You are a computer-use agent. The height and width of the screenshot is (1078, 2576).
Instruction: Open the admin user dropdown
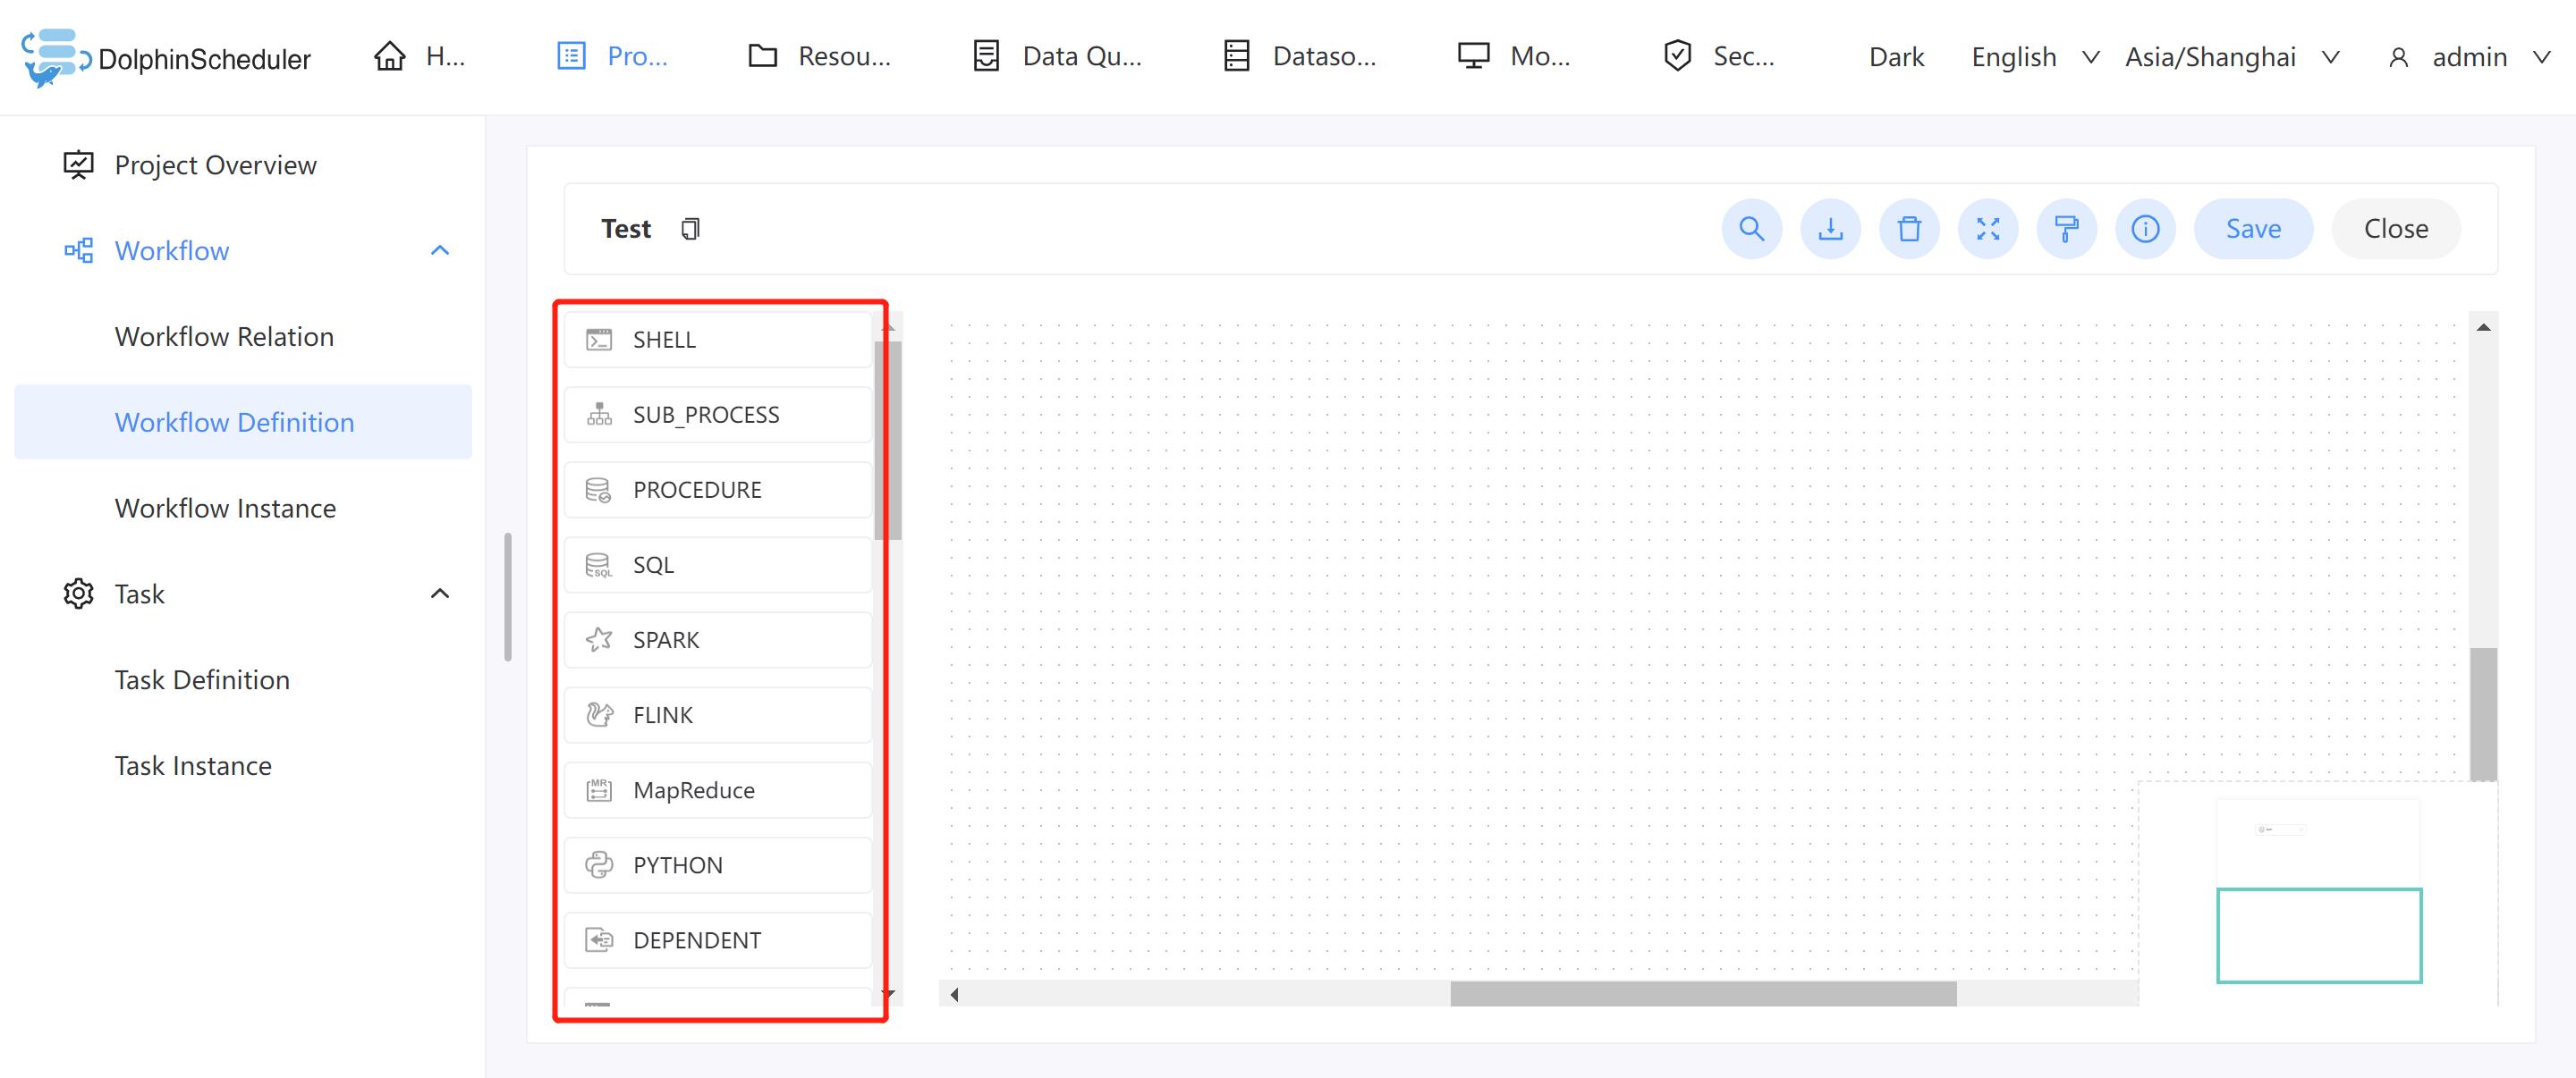point(2469,57)
